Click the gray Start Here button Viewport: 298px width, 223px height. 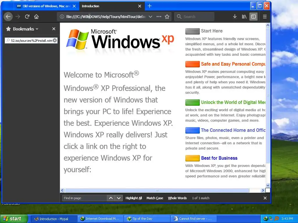coord(192,31)
